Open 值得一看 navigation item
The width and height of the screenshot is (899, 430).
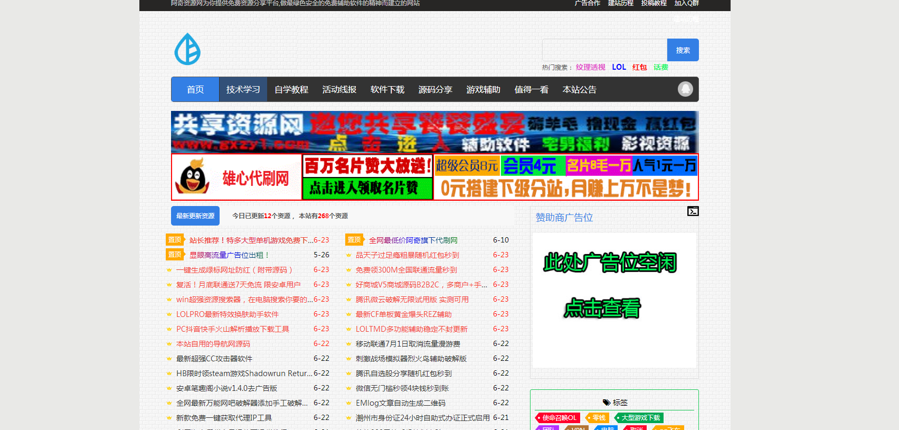[x=532, y=89]
